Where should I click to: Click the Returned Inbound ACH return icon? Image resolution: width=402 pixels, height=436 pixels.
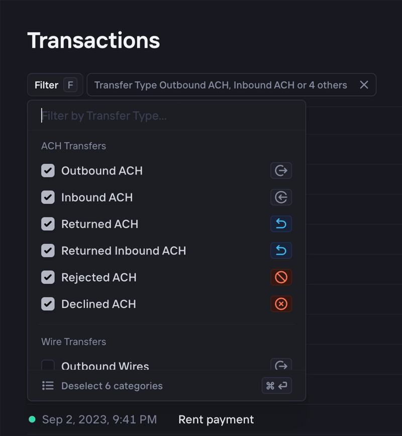(x=281, y=250)
